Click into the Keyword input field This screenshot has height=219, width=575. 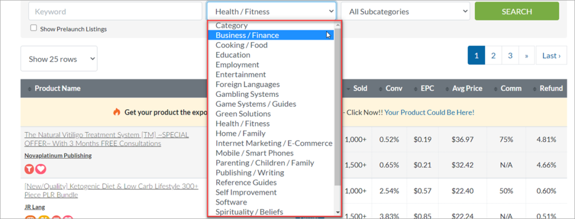pyautogui.click(x=115, y=11)
